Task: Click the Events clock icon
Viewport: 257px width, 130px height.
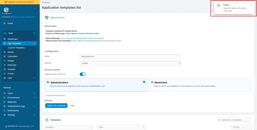Action: (5, 74)
